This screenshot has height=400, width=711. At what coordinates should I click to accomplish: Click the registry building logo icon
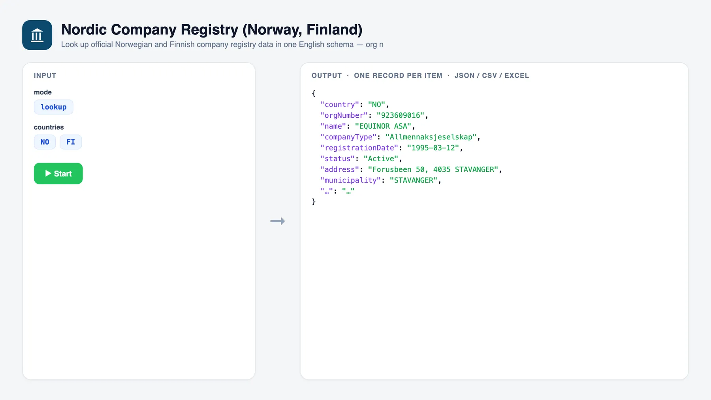click(37, 35)
